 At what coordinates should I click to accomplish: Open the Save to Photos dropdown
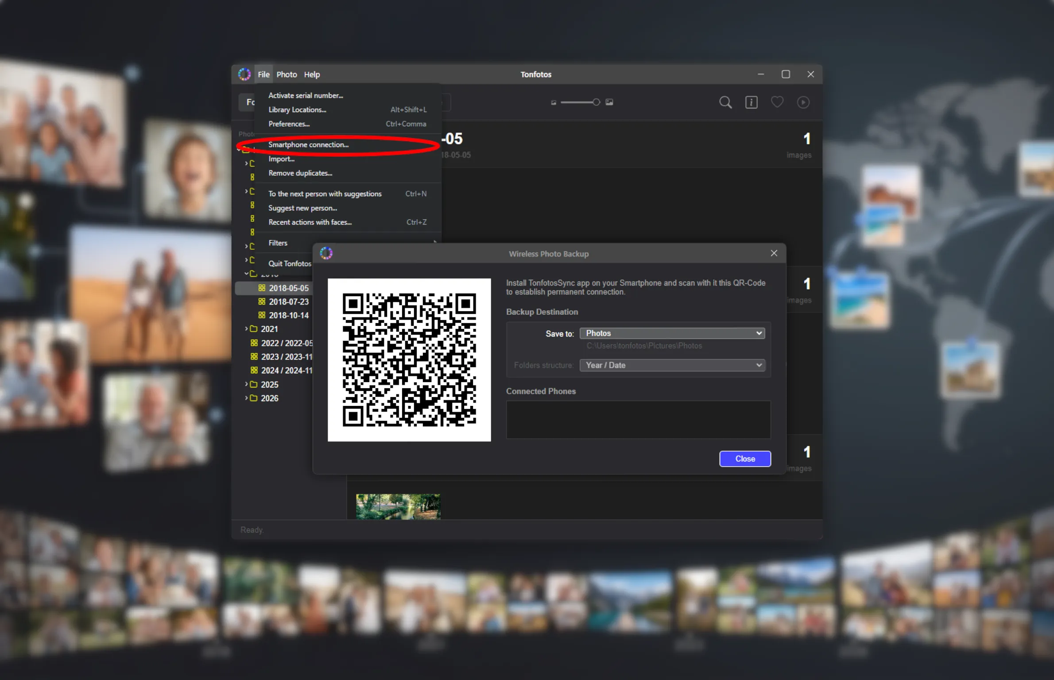point(672,333)
